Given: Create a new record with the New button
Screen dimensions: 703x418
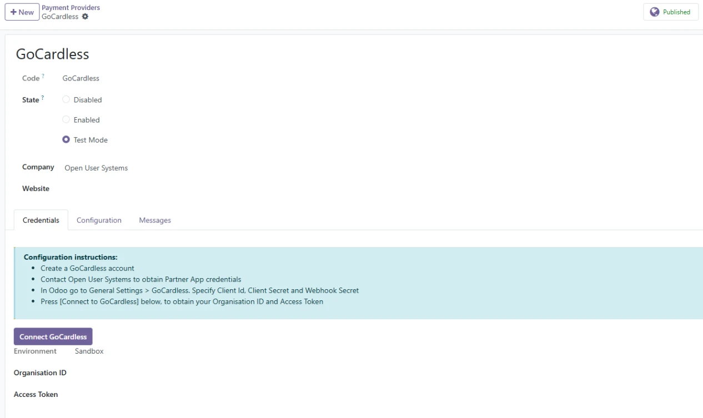Looking at the screenshot, I should point(22,12).
